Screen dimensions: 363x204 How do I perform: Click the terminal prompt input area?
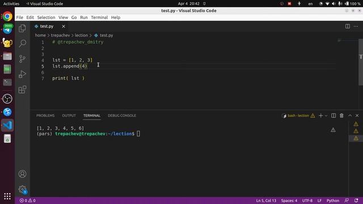click(138, 134)
